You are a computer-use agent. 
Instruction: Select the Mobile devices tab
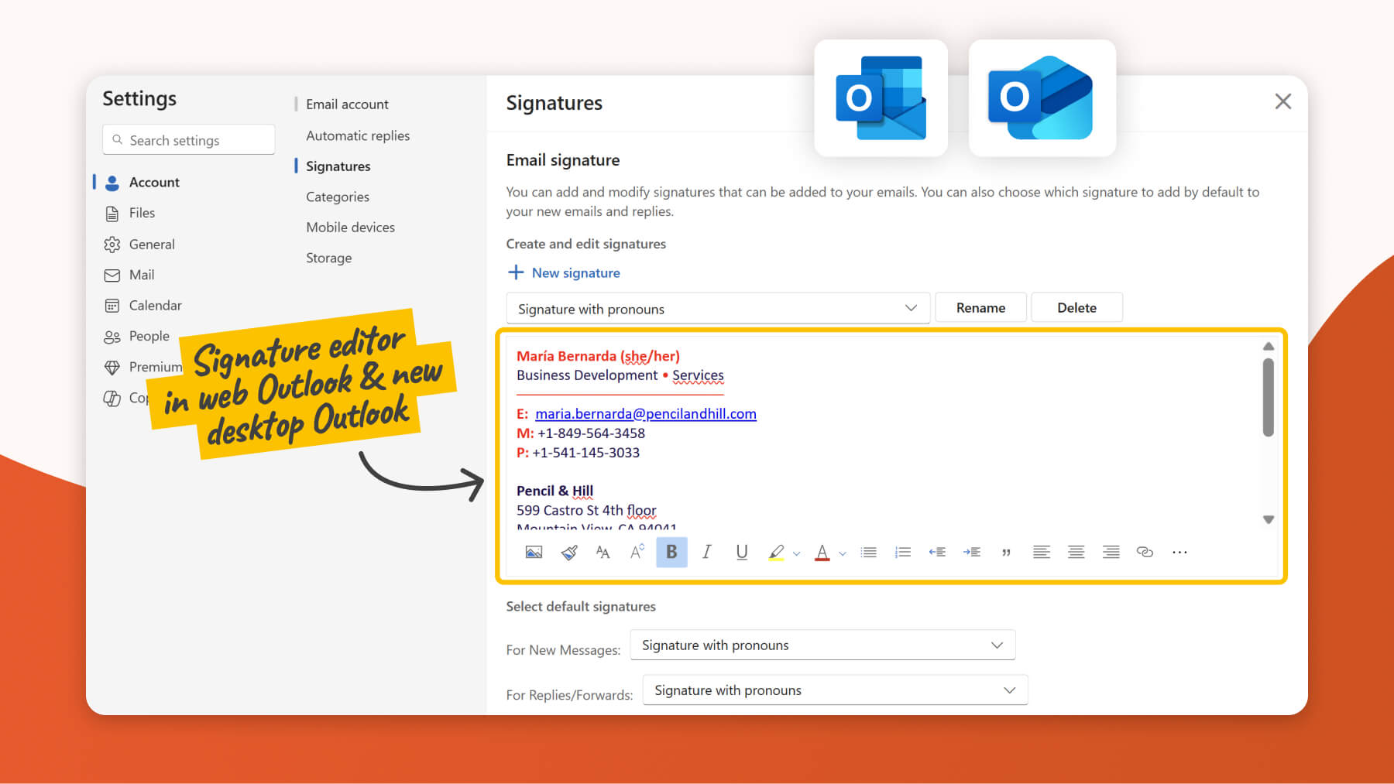pyautogui.click(x=350, y=228)
